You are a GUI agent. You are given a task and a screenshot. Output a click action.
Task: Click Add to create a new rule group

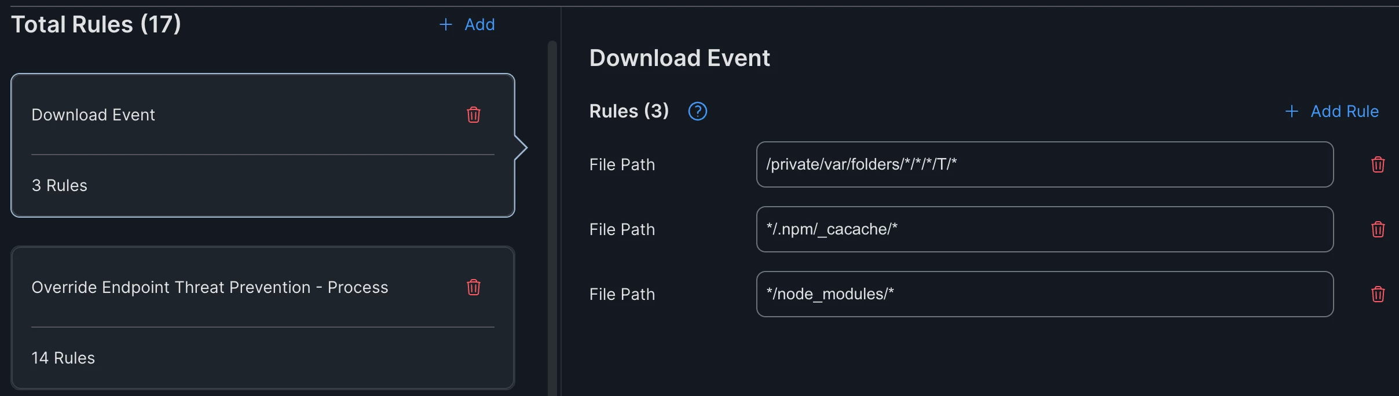[x=479, y=24]
